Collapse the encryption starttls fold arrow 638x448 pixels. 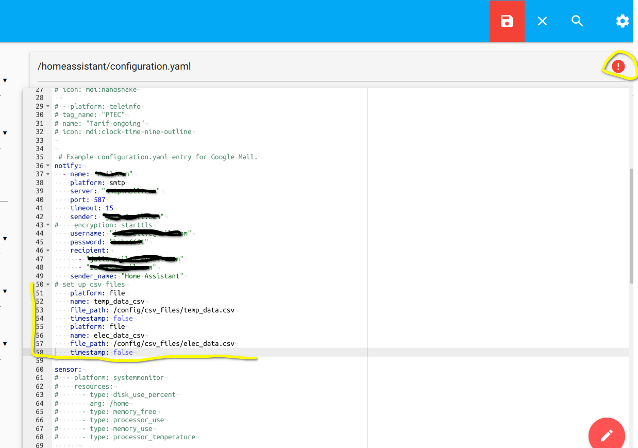coord(47,225)
